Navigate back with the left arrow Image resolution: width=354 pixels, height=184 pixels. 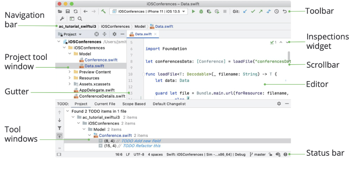click(x=85, y=11)
